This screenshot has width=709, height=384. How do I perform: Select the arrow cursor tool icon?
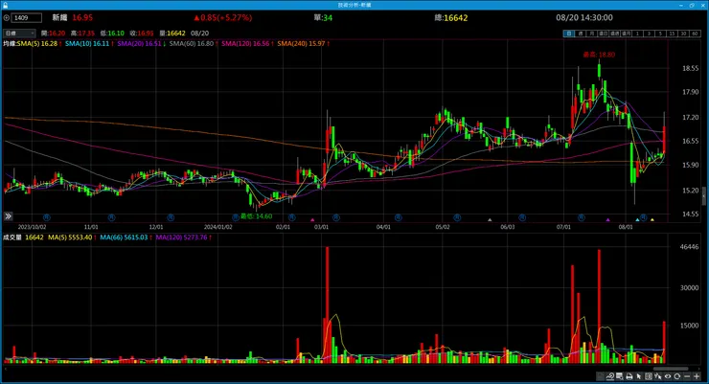click(x=638, y=376)
